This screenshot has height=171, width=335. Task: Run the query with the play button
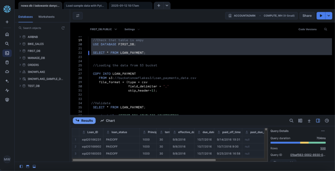click(321, 16)
